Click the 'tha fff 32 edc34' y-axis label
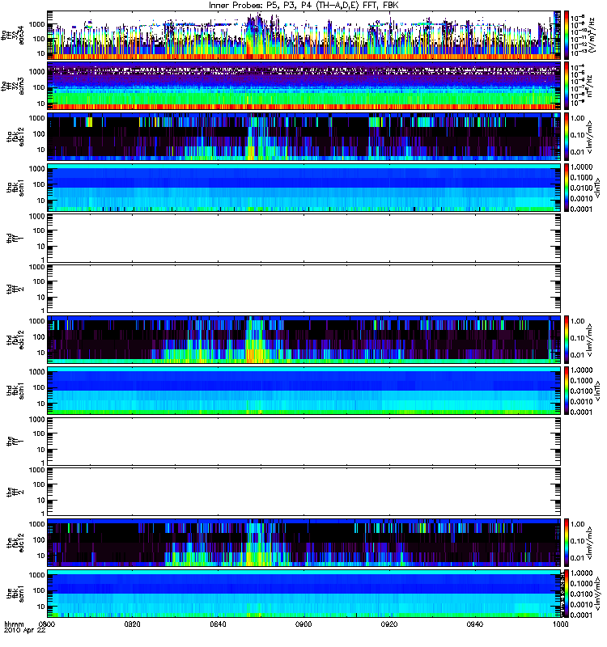 12,36
